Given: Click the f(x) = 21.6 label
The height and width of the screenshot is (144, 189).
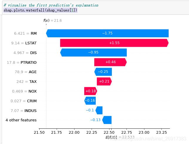Looking at the screenshot, I should 53,20.
